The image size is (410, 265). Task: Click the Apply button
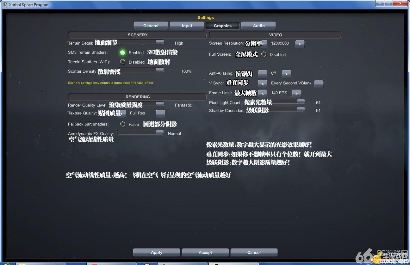(x=156, y=252)
